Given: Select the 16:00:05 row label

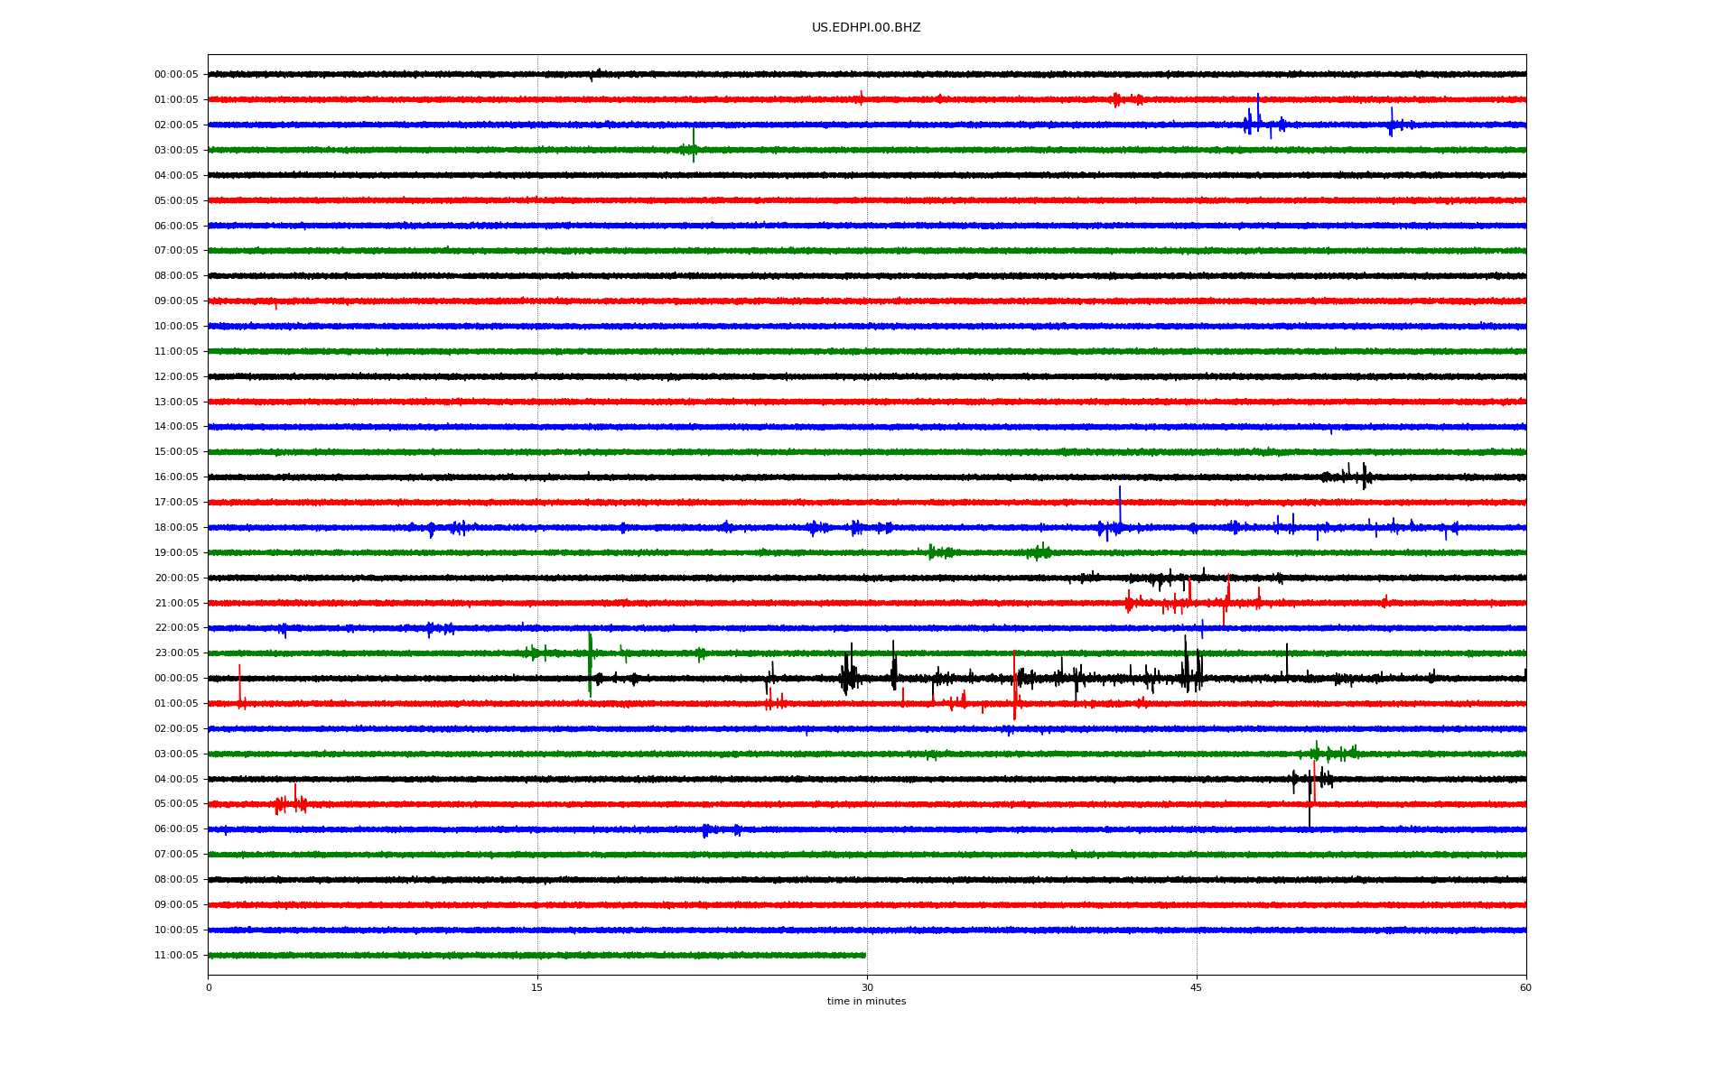Looking at the screenshot, I should (176, 477).
